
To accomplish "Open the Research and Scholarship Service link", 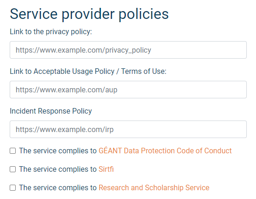I will (x=154, y=187).
